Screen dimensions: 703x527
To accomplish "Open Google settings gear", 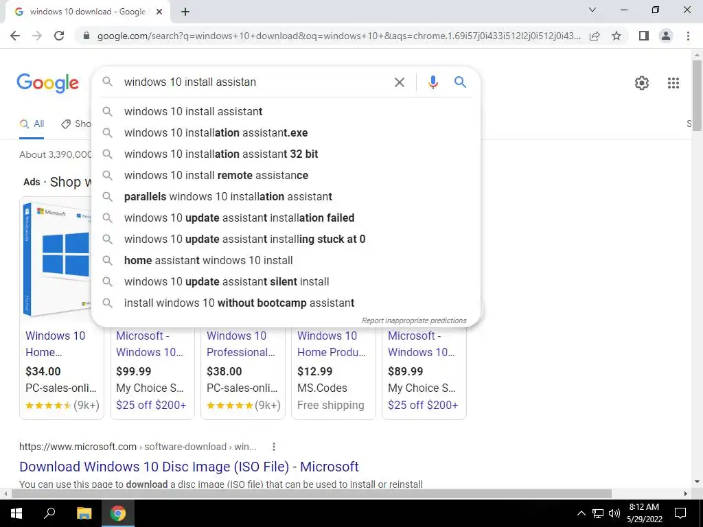I will point(642,83).
